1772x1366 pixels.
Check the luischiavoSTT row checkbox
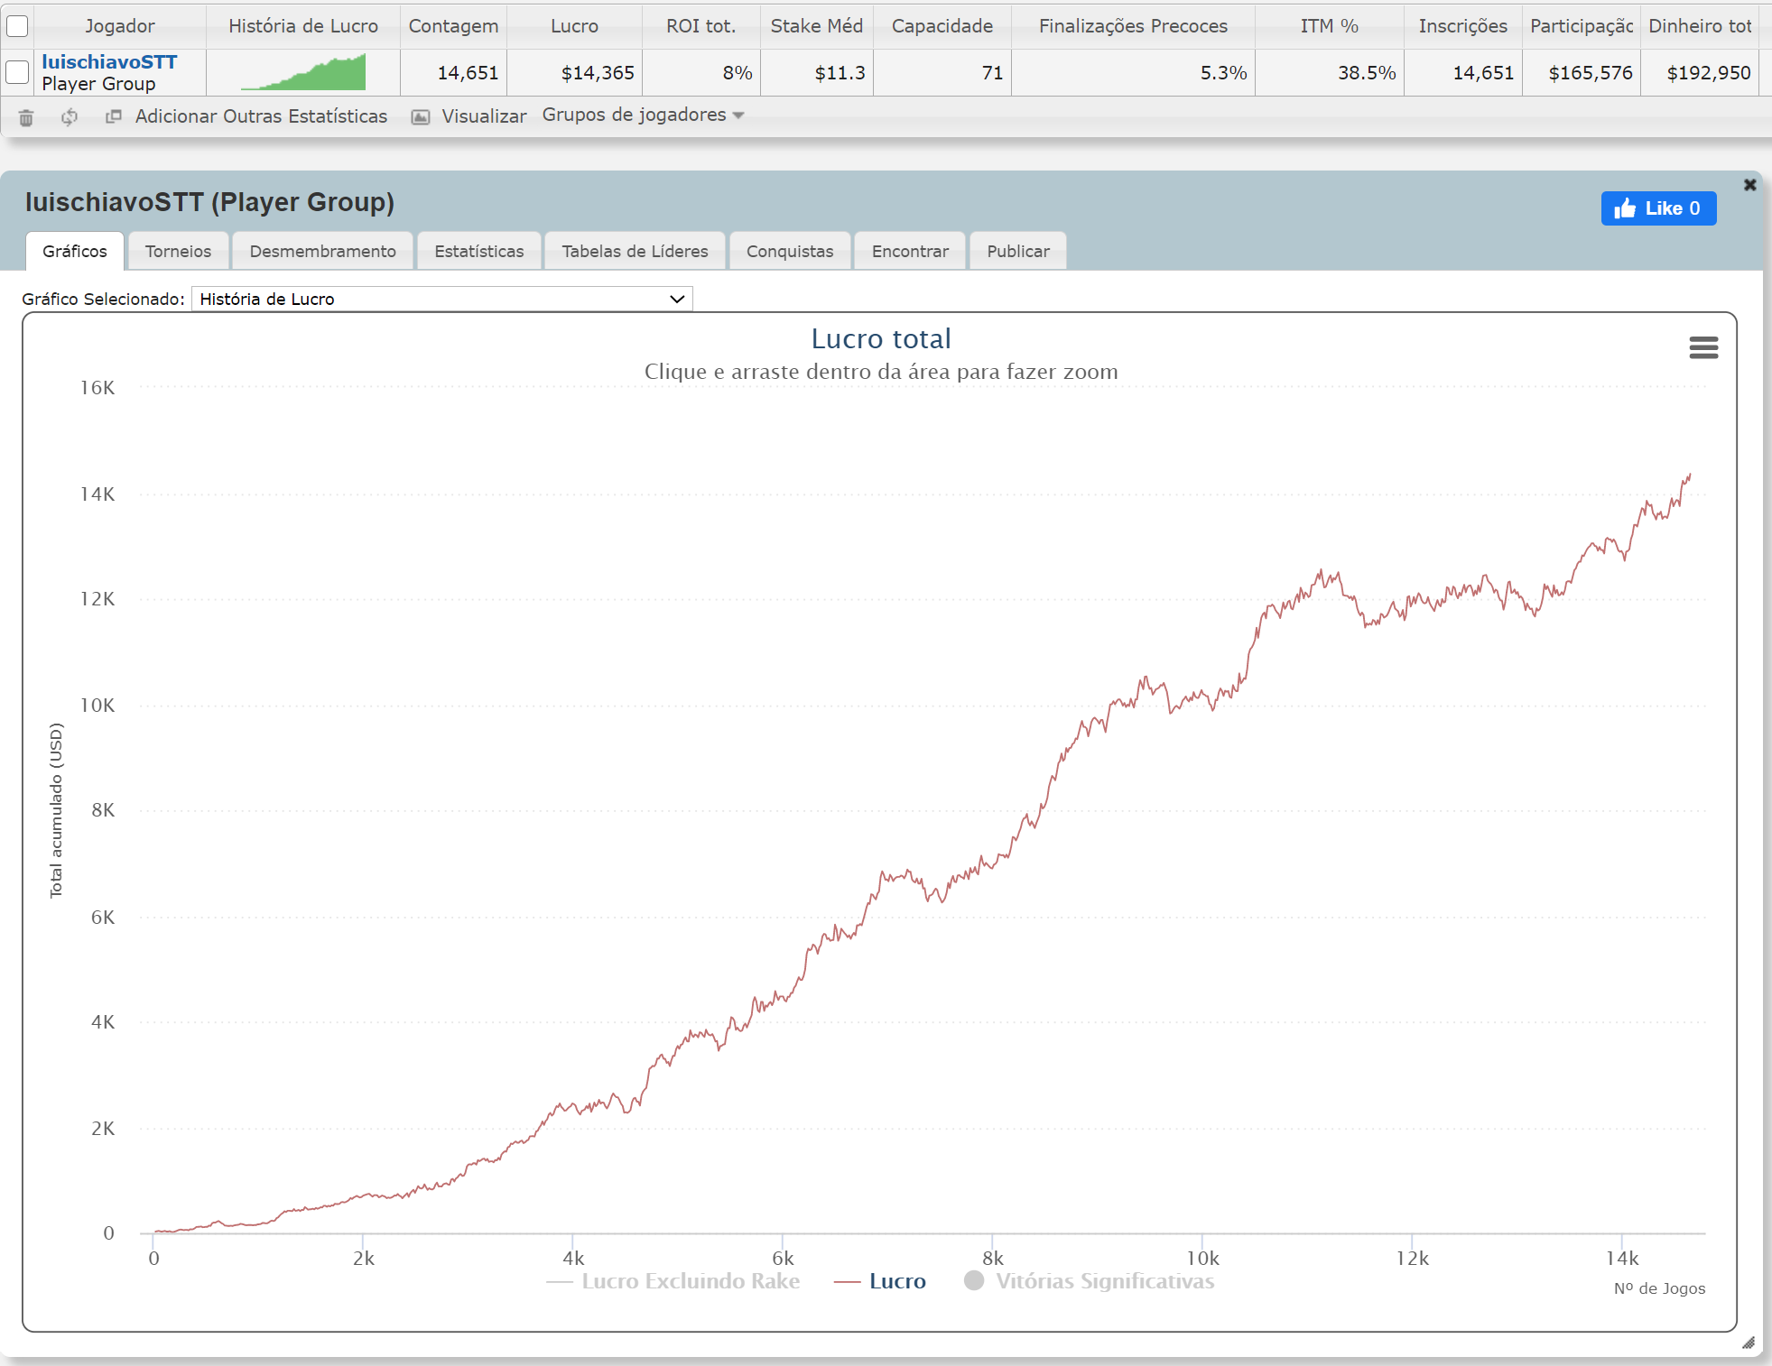pyautogui.click(x=17, y=72)
